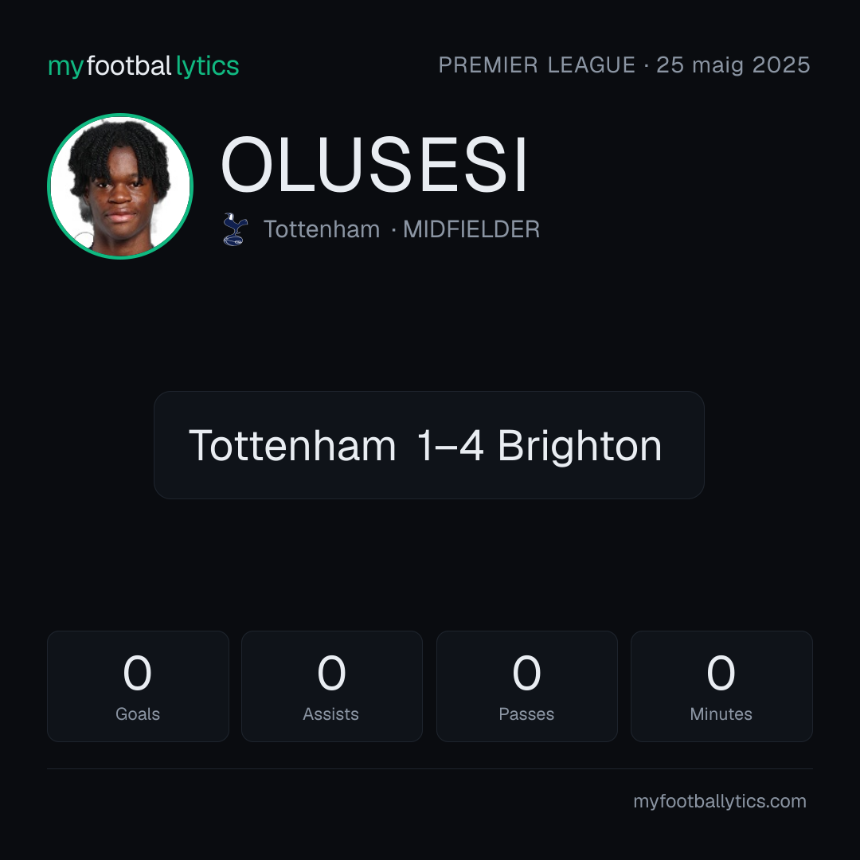Click the zero value above Minutes

pyautogui.click(x=721, y=672)
